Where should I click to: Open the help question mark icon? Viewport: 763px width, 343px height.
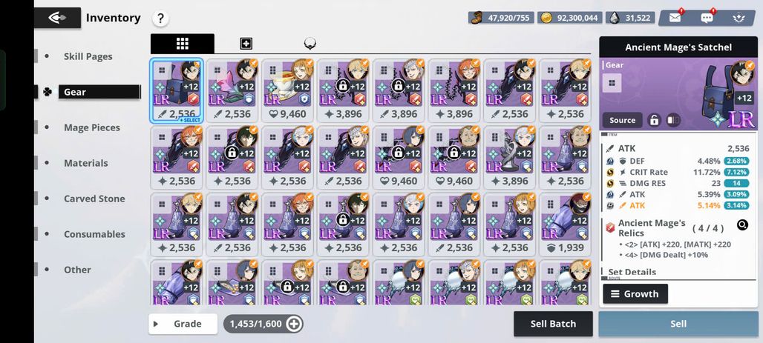(x=160, y=19)
